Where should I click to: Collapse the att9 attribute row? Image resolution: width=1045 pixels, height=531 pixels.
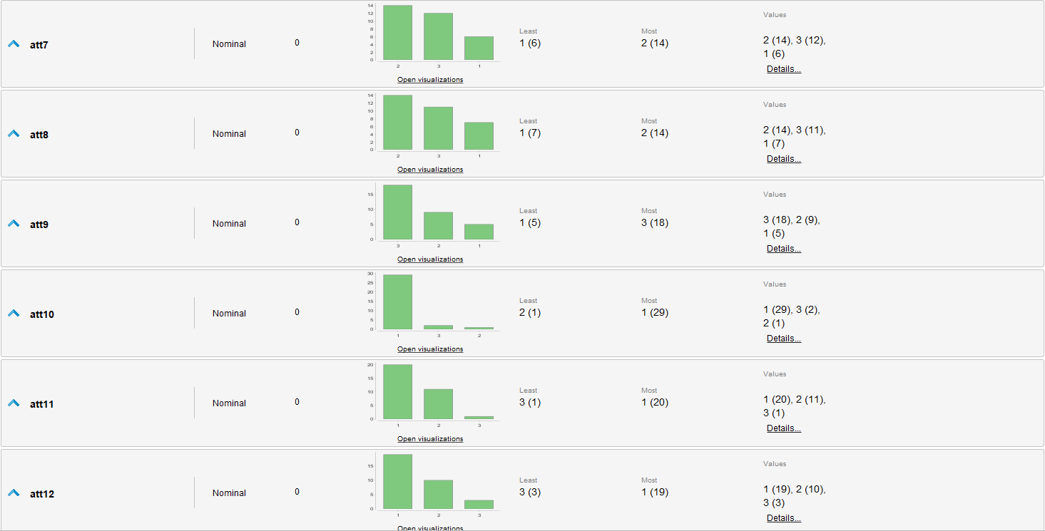tap(13, 224)
